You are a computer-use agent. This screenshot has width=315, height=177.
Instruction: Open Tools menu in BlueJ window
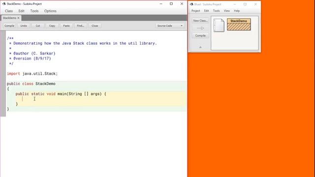pyautogui.click(x=216, y=11)
